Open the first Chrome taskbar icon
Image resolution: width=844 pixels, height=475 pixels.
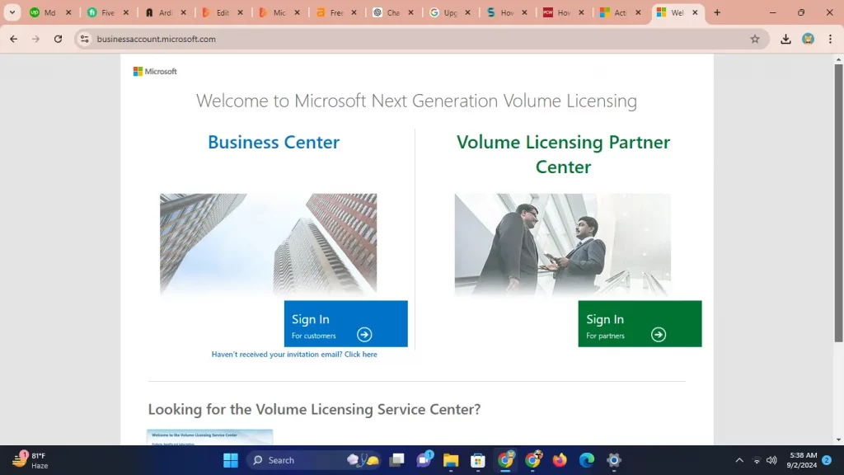[505, 460]
